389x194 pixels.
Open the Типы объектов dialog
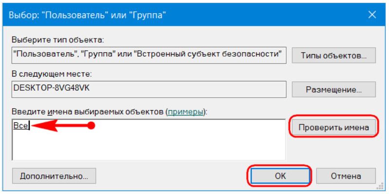pyautogui.click(x=333, y=56)
